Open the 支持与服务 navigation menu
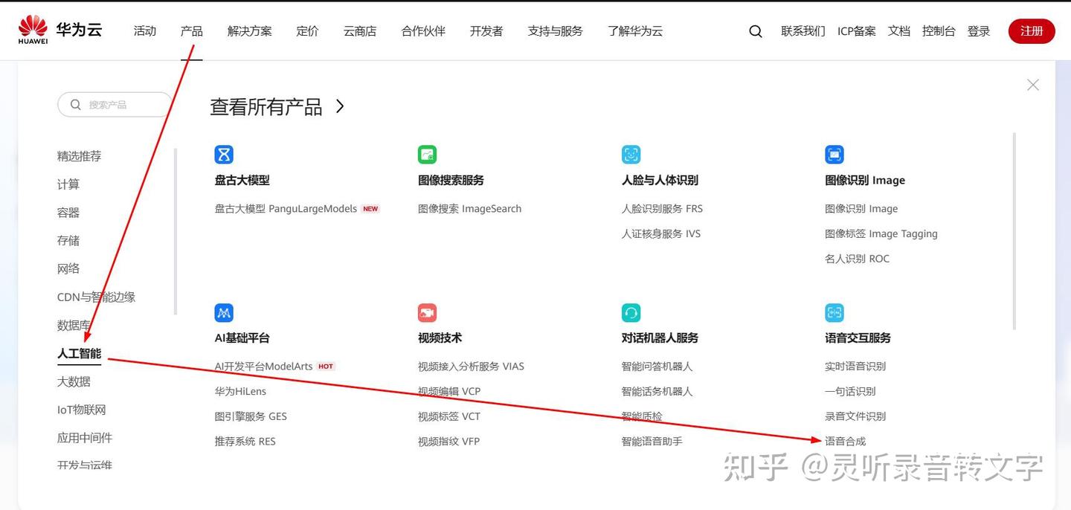Screen dimensions: 1071x510 556,31
